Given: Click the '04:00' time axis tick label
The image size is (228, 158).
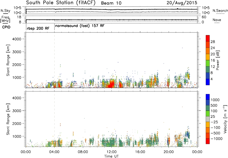Looking at the screenshot, I should tap(54, 152).
